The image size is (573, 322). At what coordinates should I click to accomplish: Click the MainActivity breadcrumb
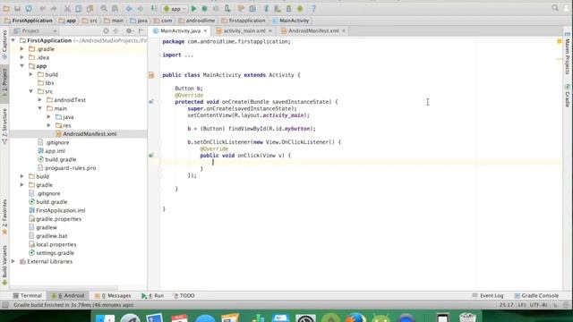coord(290,21)
